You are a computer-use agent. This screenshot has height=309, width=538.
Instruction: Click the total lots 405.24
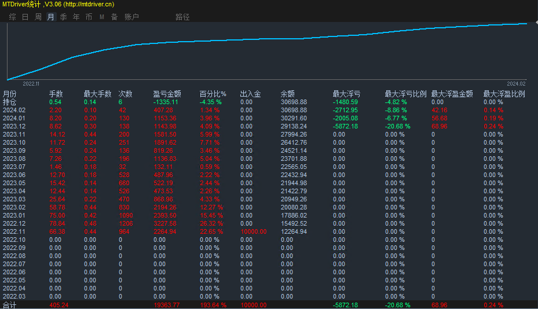[x=58, y=305]
